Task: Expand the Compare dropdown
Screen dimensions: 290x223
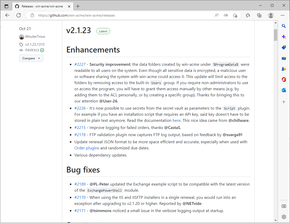Action: (x=31, y=58)
